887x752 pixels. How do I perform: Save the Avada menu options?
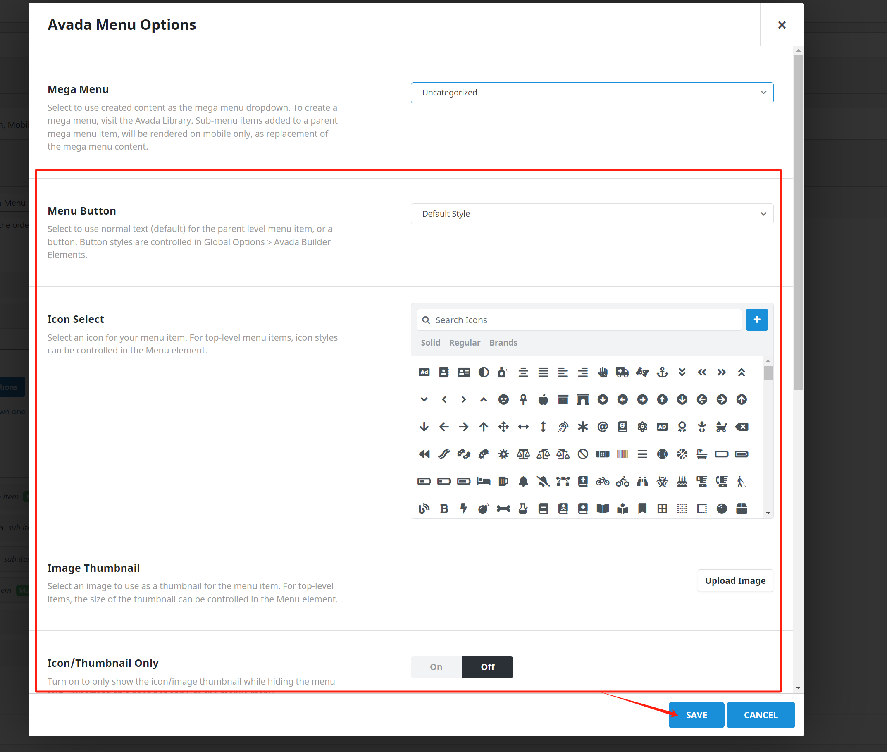coord(696,715)
